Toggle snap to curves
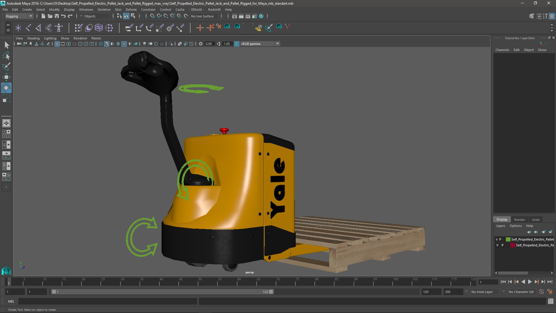Viewport: 556px width, 313px height. click(x=159, y=16)
